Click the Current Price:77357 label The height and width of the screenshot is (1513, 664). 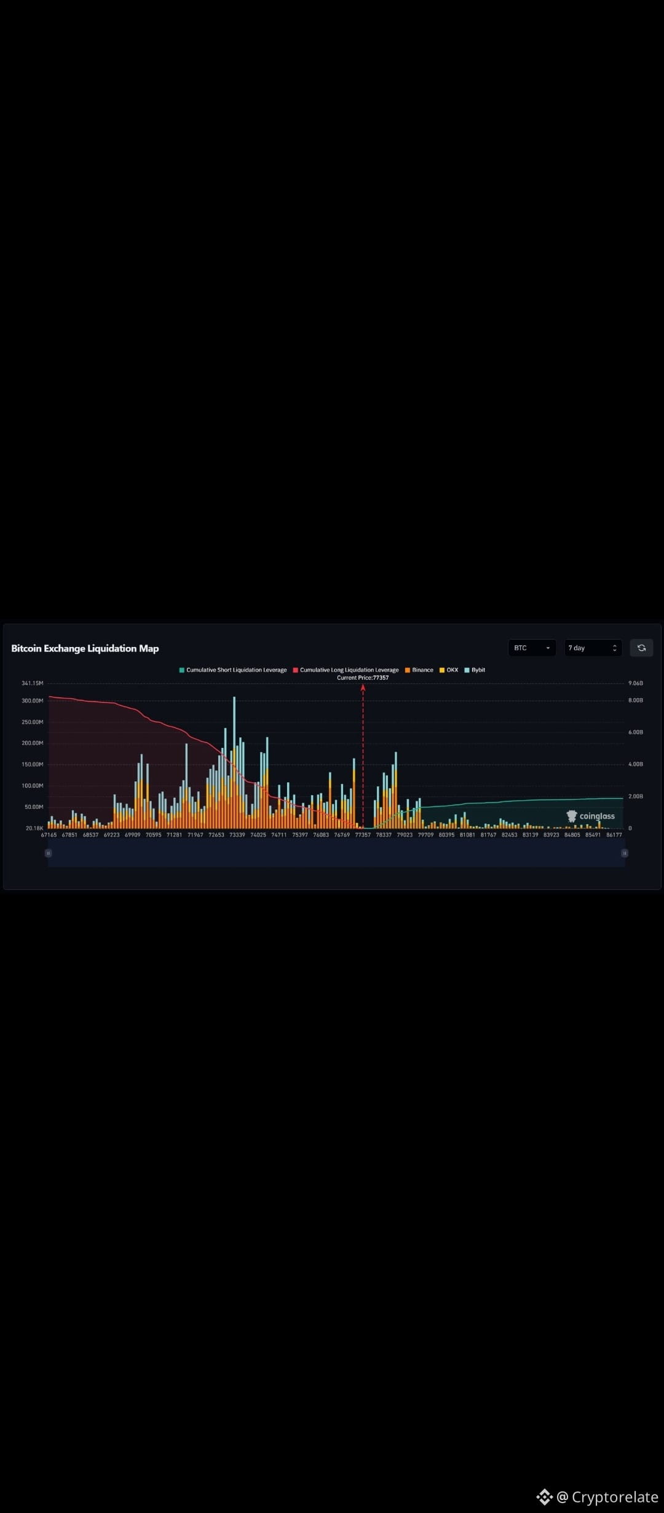[363, 678]
